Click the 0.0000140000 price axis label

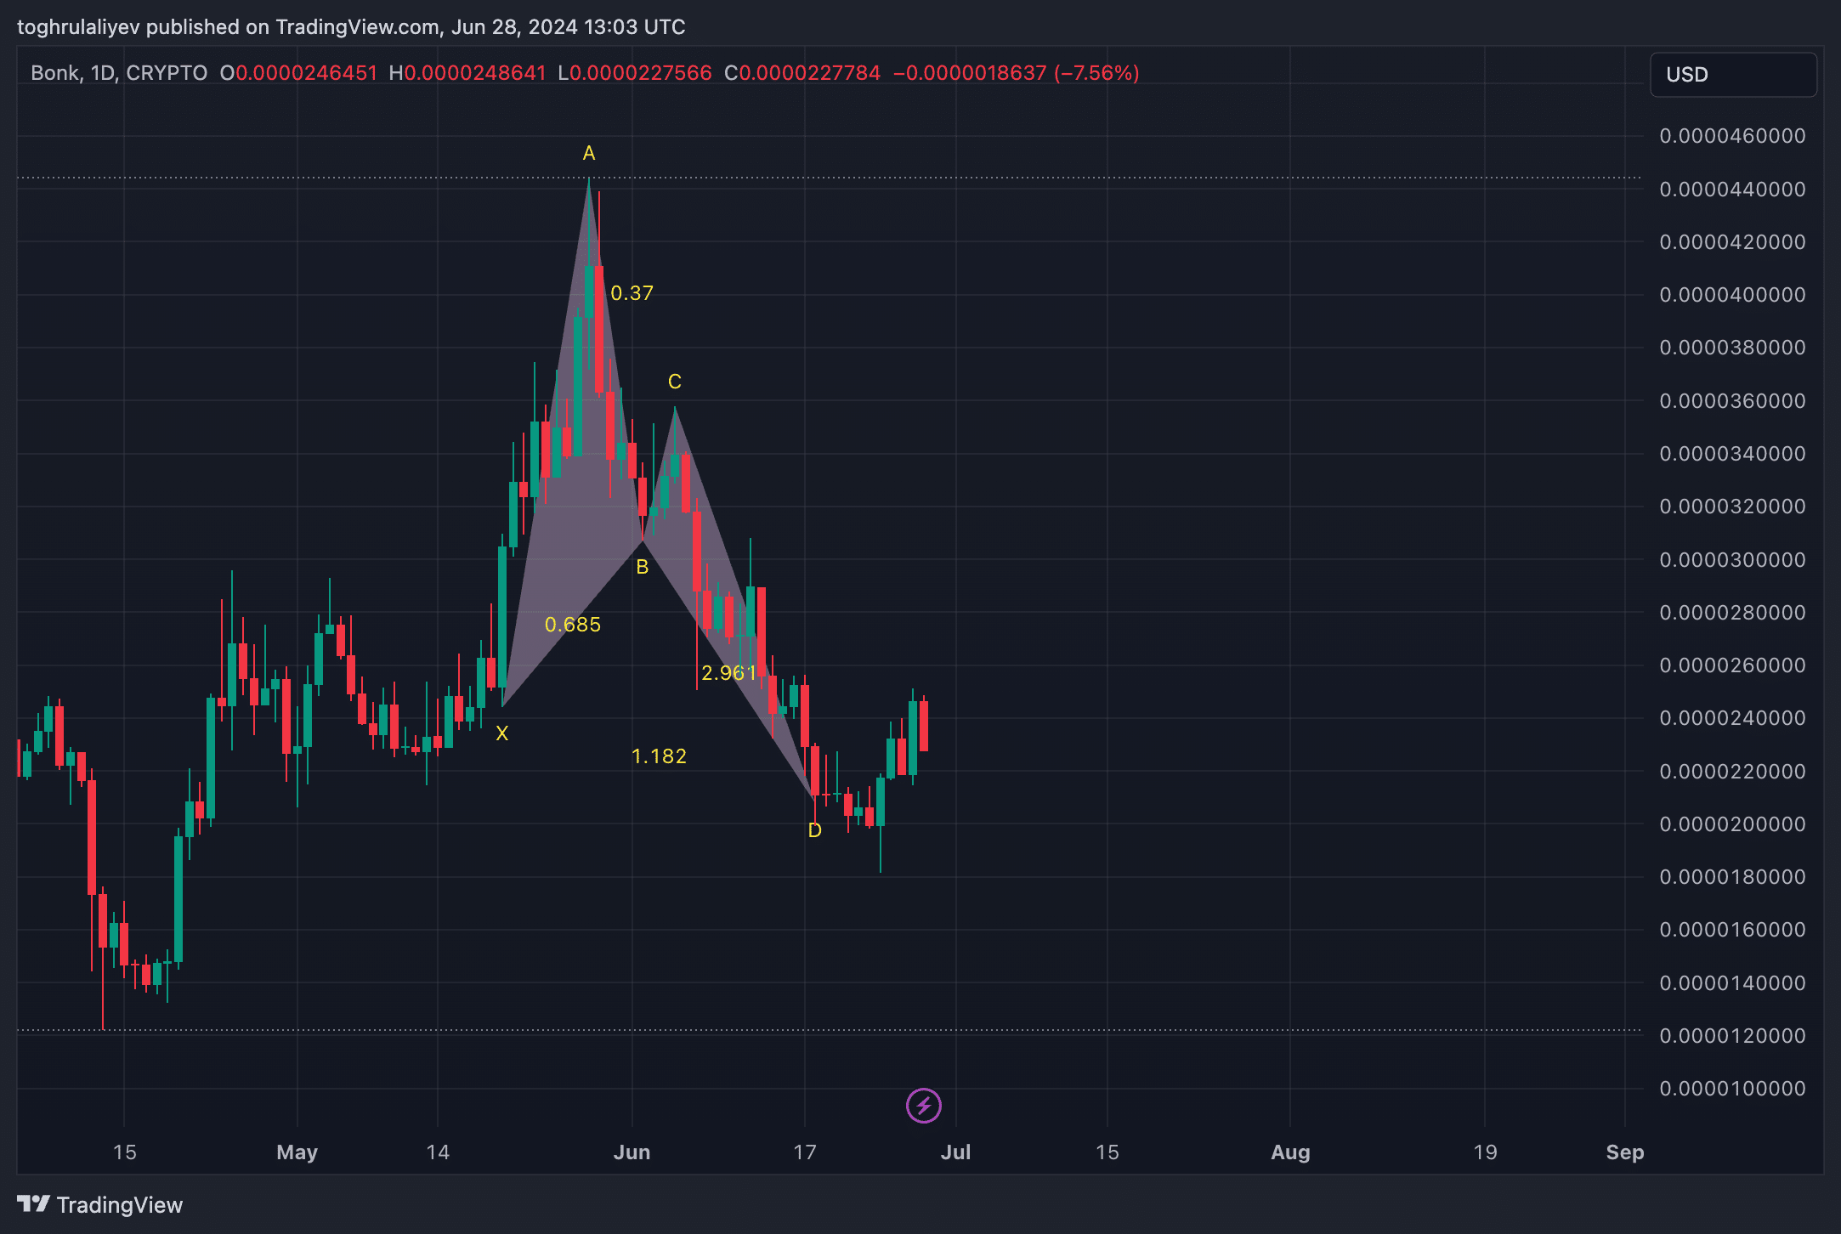click(1733, 983)
